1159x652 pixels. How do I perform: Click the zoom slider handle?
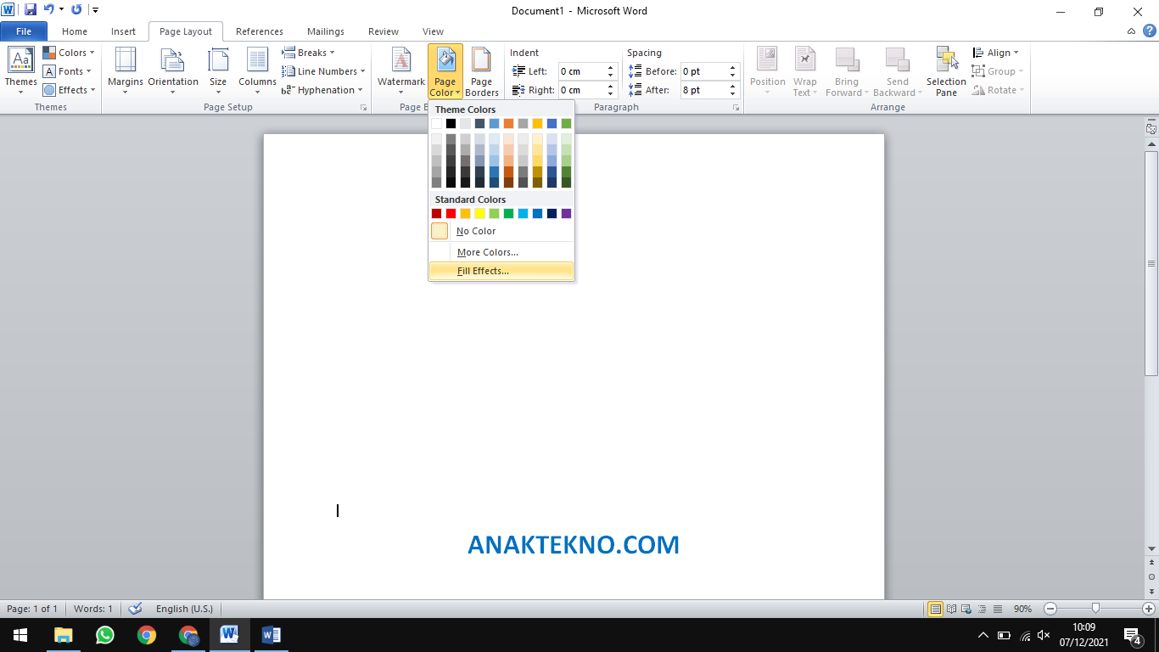(1096, 609)
